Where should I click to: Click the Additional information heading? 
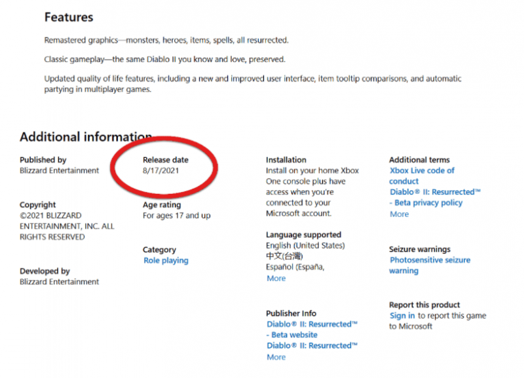tap(85, 137)
